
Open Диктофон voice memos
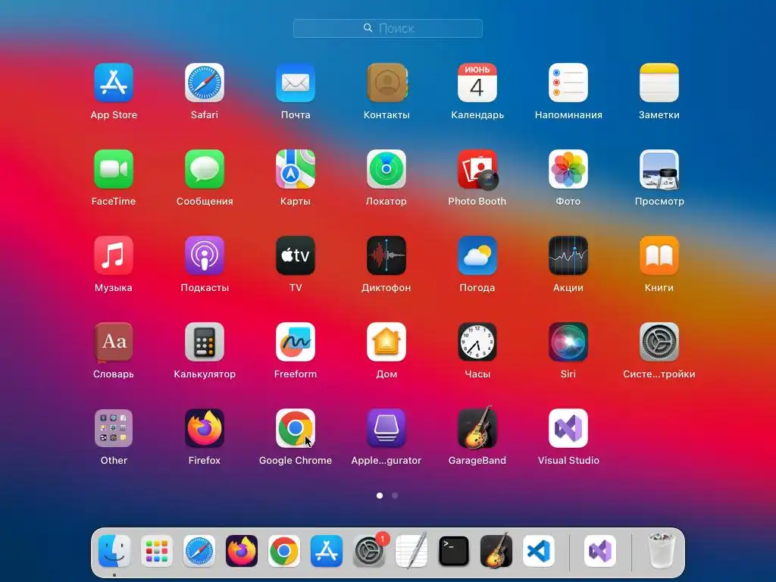(x=386, y=255)
